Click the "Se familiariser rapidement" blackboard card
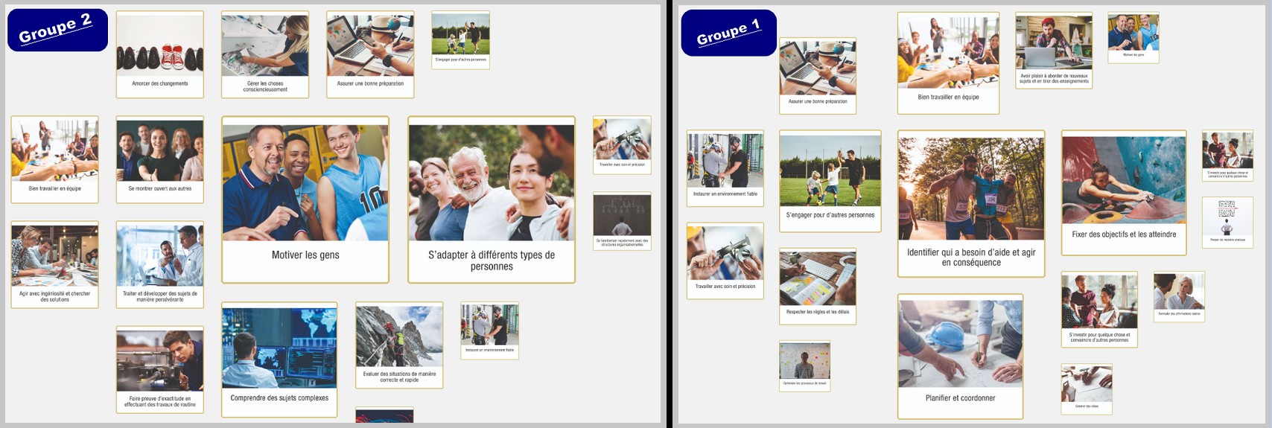Viewport: 1272px width, 428px height. tap(622, 221)
